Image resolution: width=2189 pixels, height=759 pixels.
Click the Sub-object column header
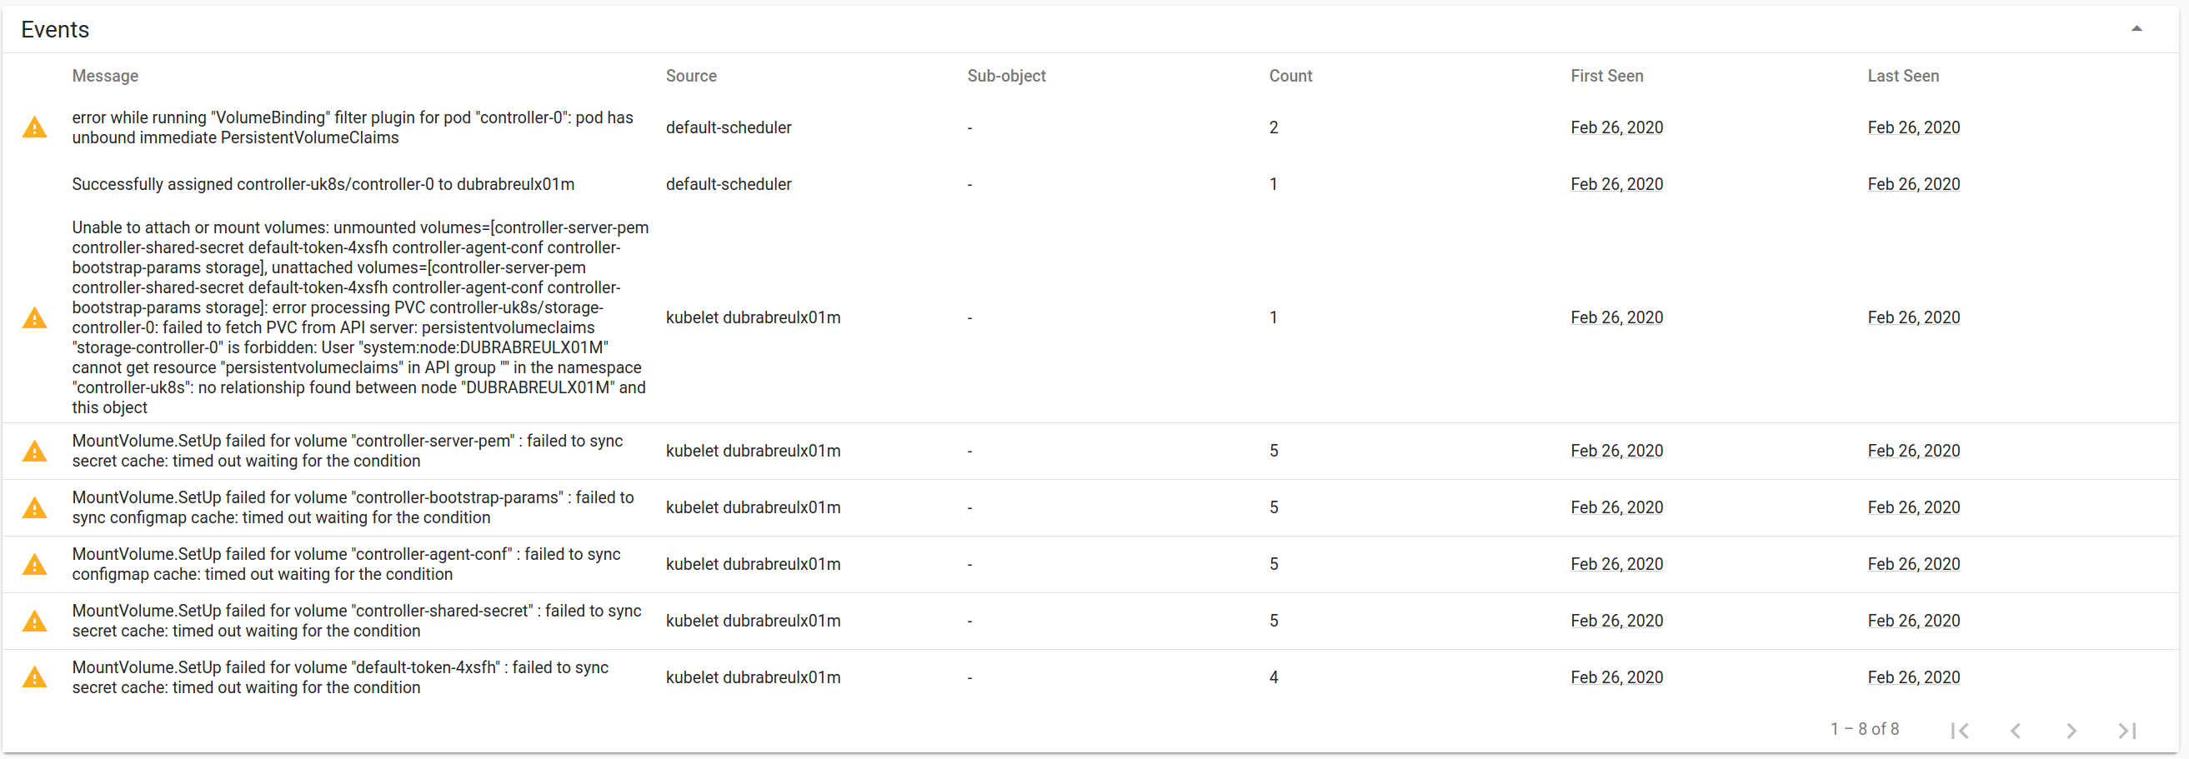(x=1006, y=76)
